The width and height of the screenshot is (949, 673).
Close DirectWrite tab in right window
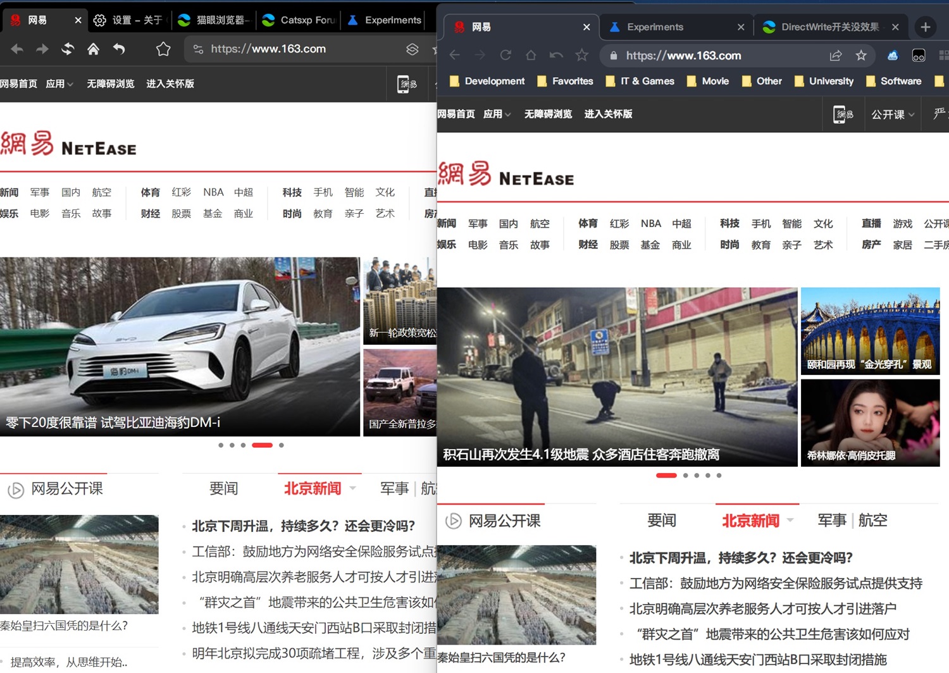point(895,27)
